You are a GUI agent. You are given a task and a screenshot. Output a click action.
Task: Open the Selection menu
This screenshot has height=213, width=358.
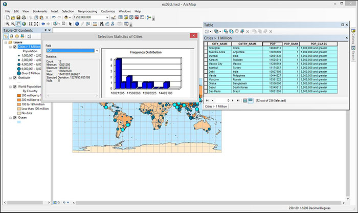(x=68, y=11)
